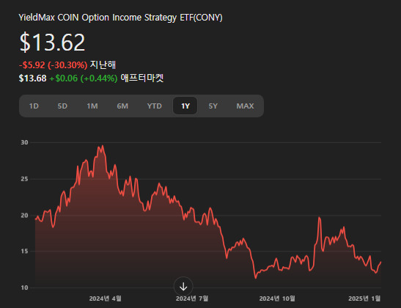The width and height of the screenshot is (401, 308).
Task: Switch chart to 5Y range
Action: [x=213, y=106]
